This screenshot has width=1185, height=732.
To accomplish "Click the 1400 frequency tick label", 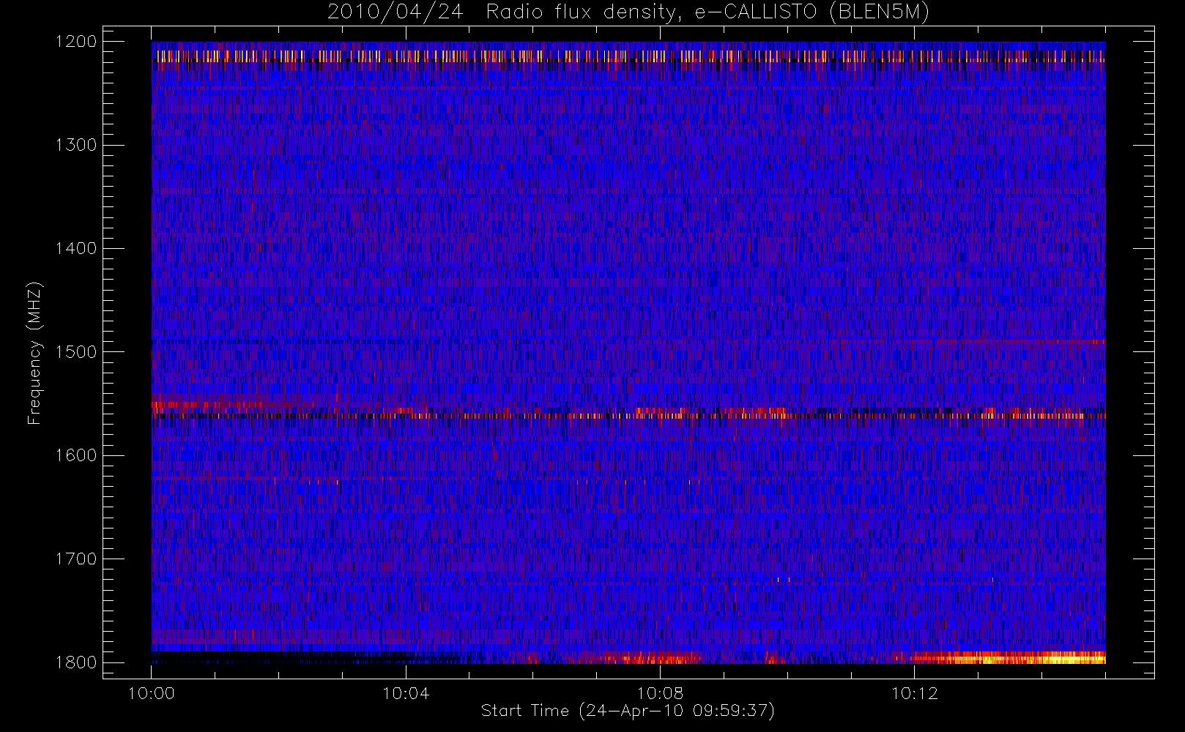I will [x=76, y=248].
